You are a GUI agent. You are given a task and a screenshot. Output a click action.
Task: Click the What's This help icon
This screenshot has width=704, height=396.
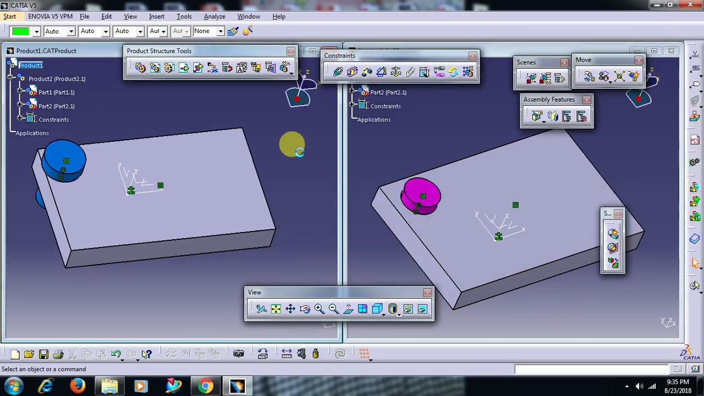[146, 354]
